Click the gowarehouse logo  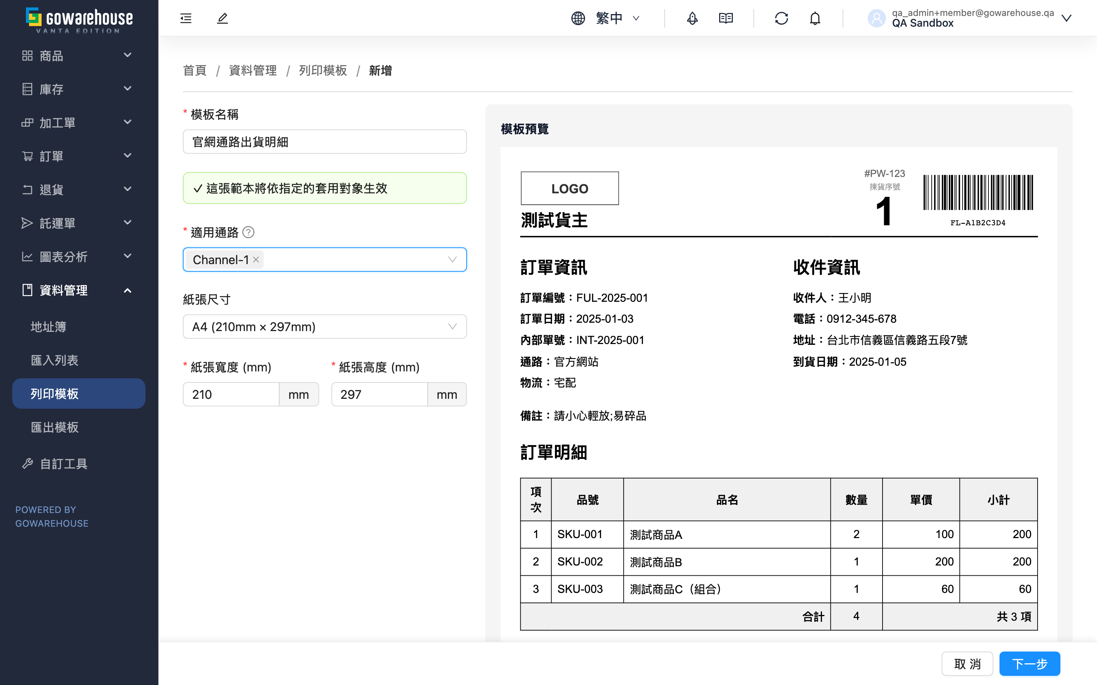point(79,20)
